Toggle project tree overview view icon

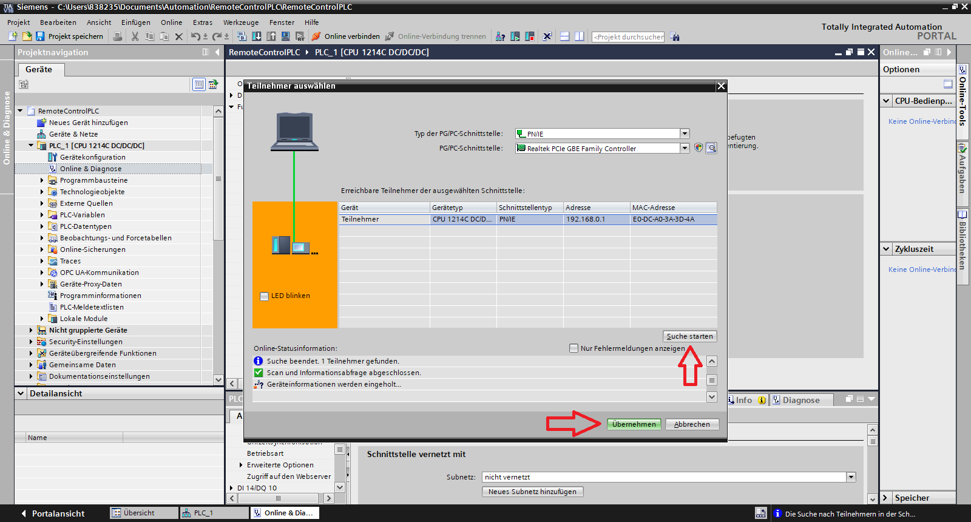[199, 84]
